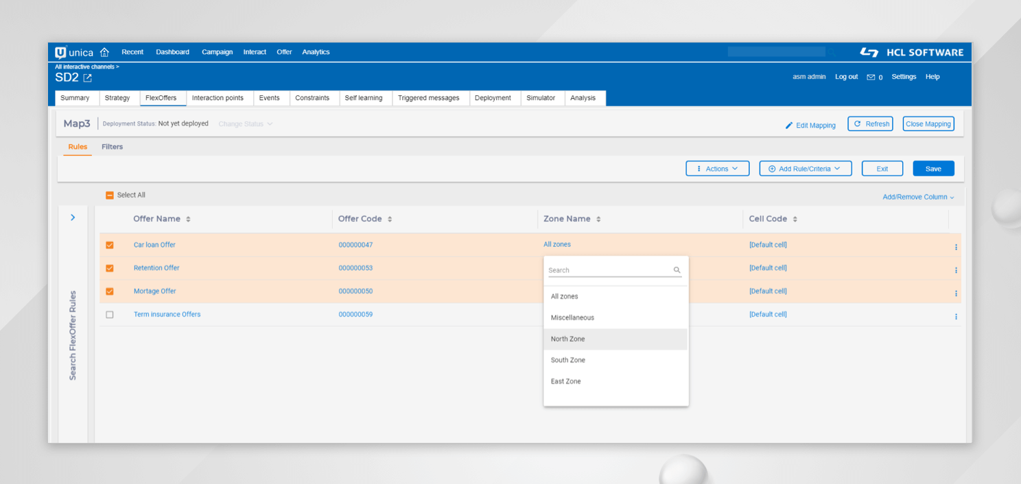This screenshot has width=1021, height=484.
Task: Select North Zone from the zone list
Action: pos(568,339)
